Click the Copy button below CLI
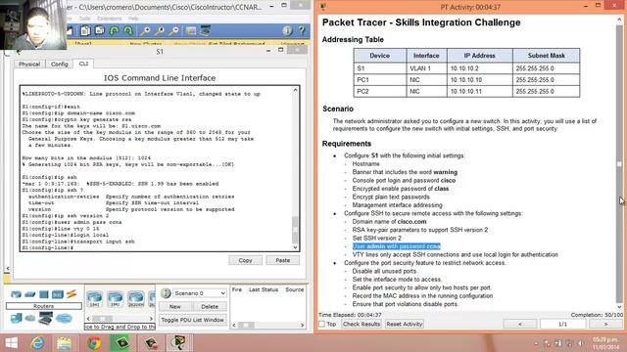Image resolution: width=627 pixels, height=352 pixels. (x=245, y=260)
